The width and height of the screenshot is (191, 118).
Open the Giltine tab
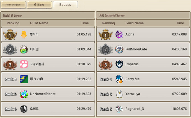pos(39,5)
